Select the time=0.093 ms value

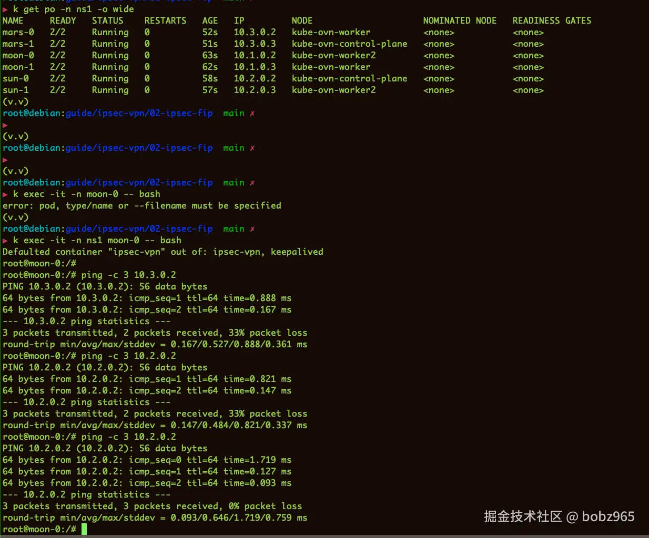pos(258,483)
